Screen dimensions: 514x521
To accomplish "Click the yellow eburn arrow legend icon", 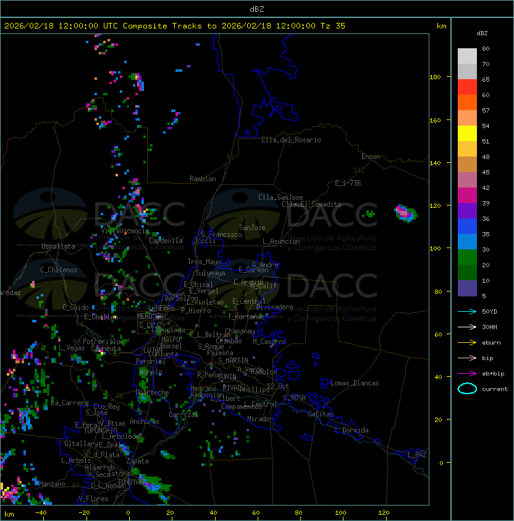I will [x=467, y=342].
